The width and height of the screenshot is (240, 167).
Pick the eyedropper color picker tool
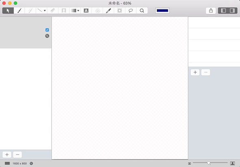point(108,11)
